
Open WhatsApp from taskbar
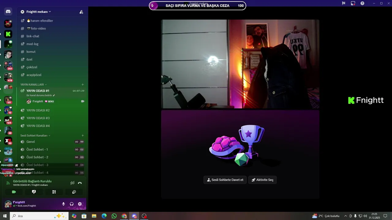point(114,216)
